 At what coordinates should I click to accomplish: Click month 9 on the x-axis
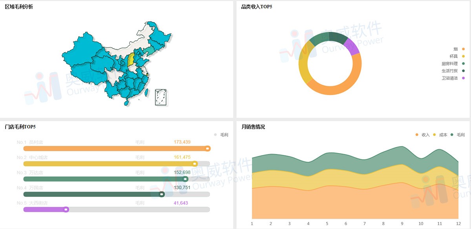(x=402, y=224)
